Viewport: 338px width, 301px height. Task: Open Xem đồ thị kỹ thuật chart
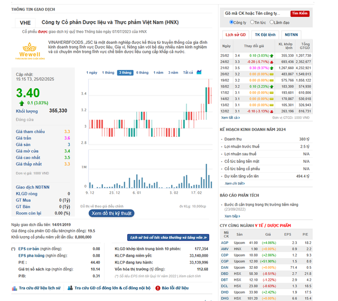[x=111, y=213]
